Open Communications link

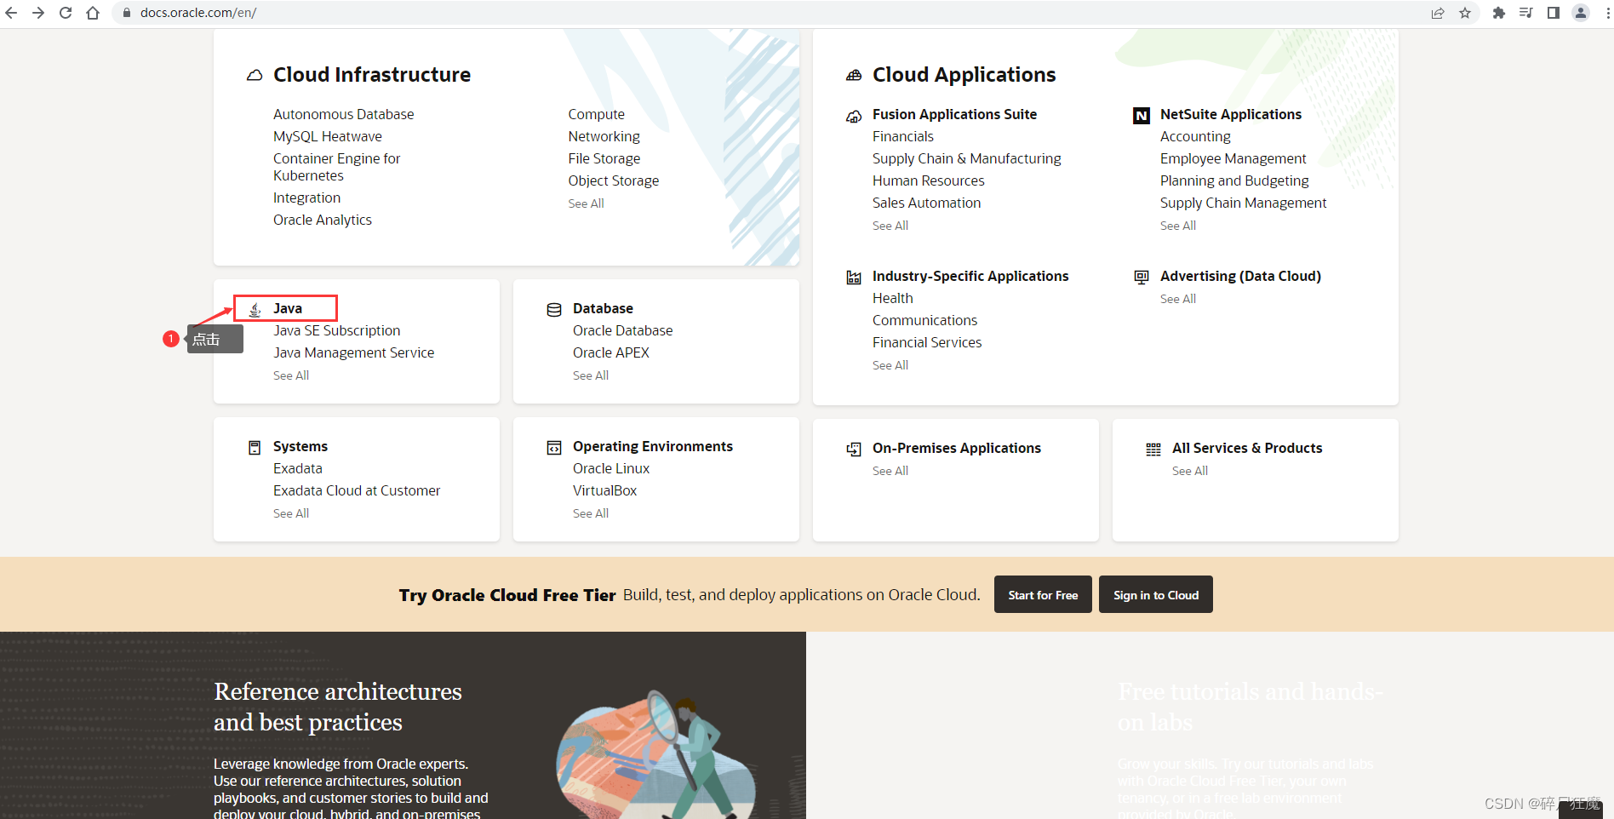tap(925, 320)
